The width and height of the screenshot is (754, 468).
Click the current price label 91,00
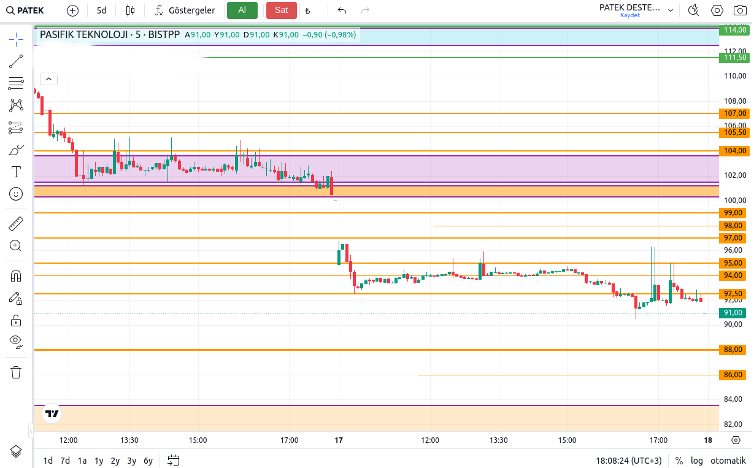point(734,313)
